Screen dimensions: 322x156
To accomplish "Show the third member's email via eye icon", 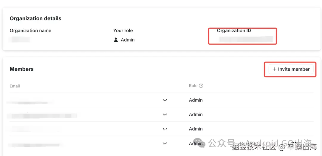I will [x=165, y=129].
